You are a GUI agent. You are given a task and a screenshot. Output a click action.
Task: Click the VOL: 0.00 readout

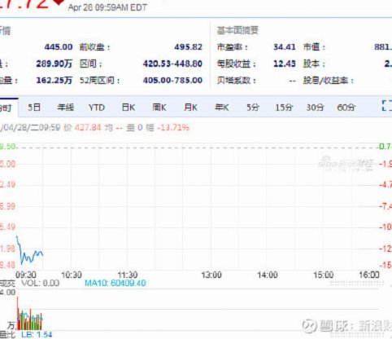(41, 283)
